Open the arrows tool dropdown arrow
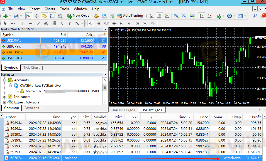The width and height of the screenshot is (266, 161). coord(82,24)
